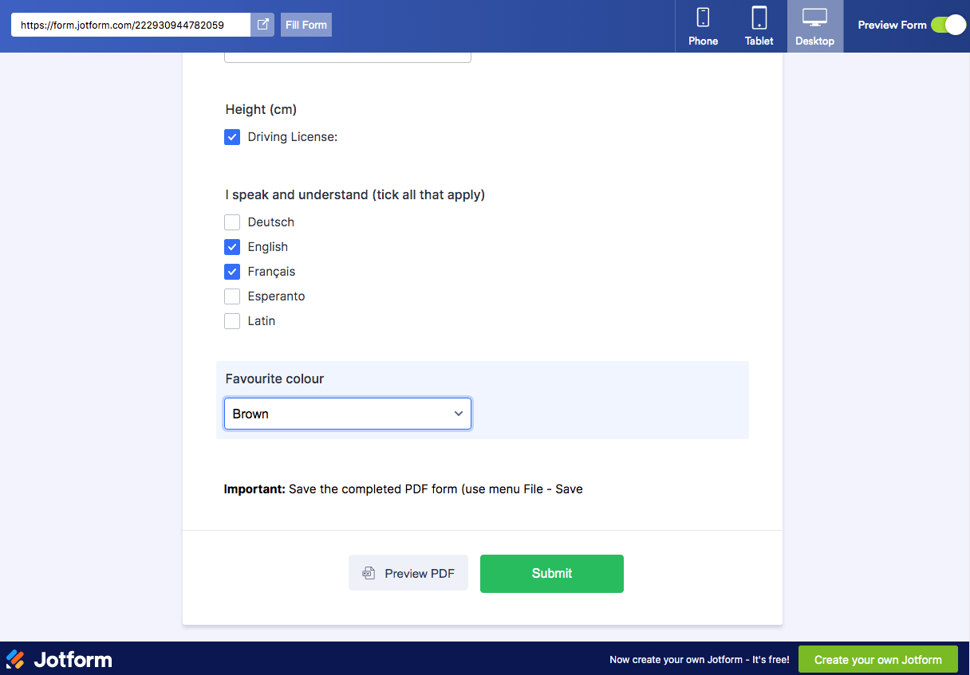Click the PDF icon inside Preview PDF button

pyautogui.click(x=367, y=573)
